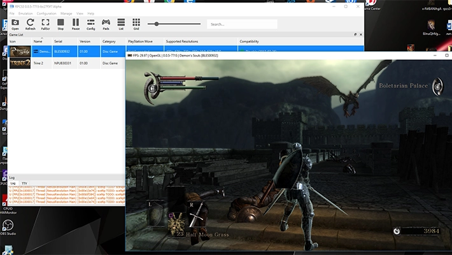Pause the emulation
This screenshot has height=255, width=452.
click(76, 24)
